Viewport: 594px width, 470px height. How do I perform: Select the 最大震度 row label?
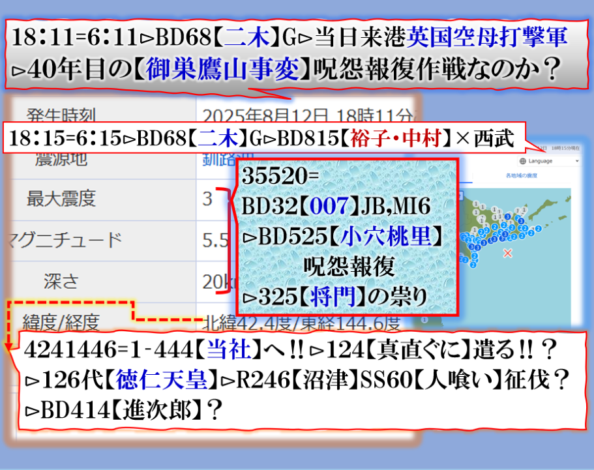coord(61,198)
